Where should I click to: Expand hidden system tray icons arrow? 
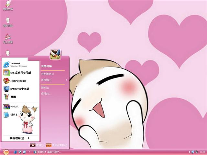coord(189,152)
